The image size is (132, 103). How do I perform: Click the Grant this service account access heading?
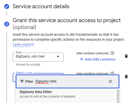click(x=67, y=24)
